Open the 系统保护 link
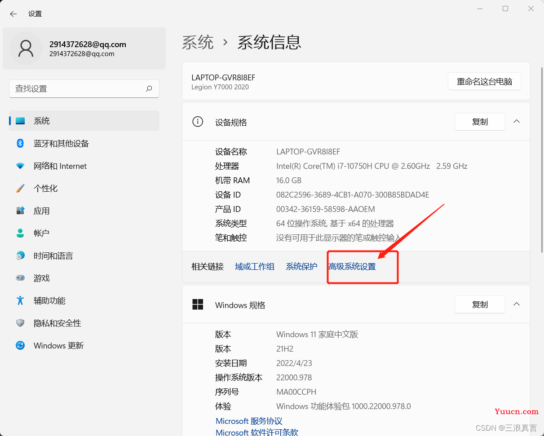The image size is (544, 436). point(301,266)
